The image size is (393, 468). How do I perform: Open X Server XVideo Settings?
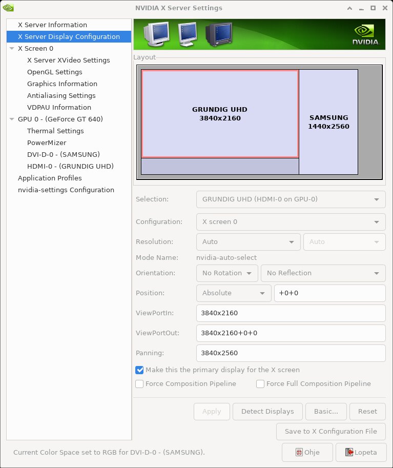click(x=69, y=60)
